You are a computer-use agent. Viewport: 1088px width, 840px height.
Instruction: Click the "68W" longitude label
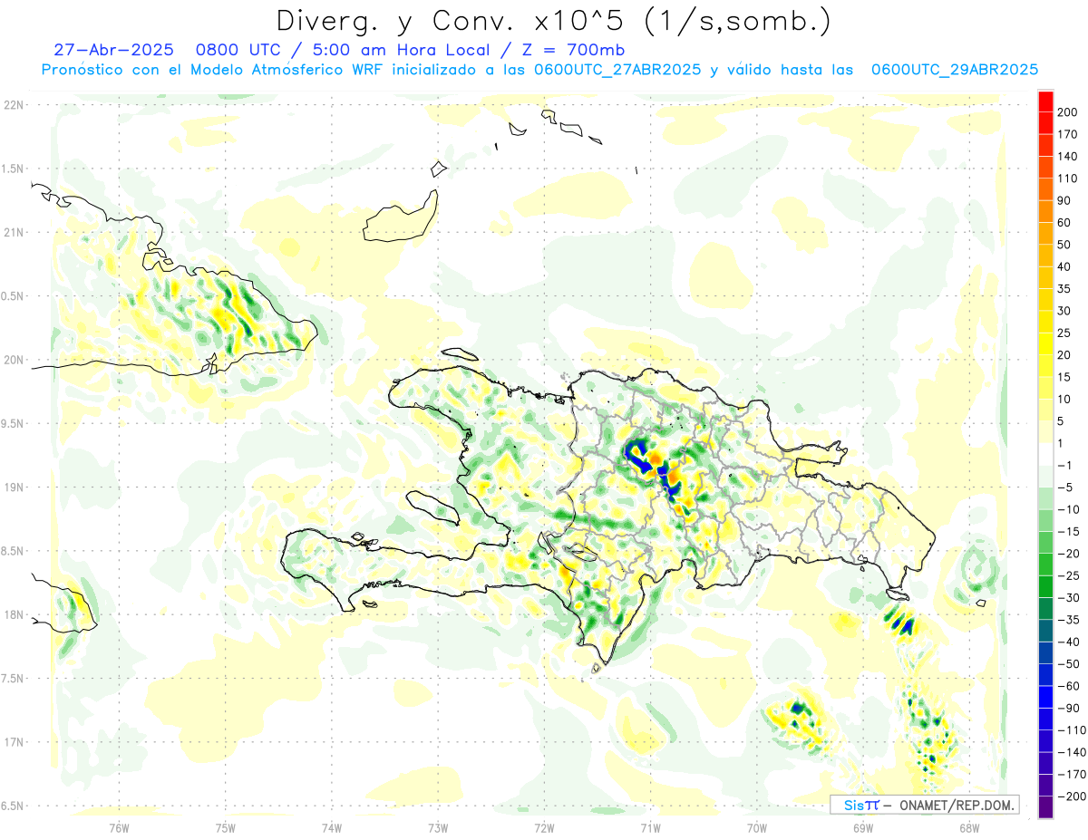[x=969, y=827]
